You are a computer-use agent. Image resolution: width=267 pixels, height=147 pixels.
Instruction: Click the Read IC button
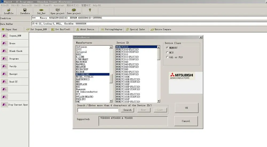tap(14, 82)
